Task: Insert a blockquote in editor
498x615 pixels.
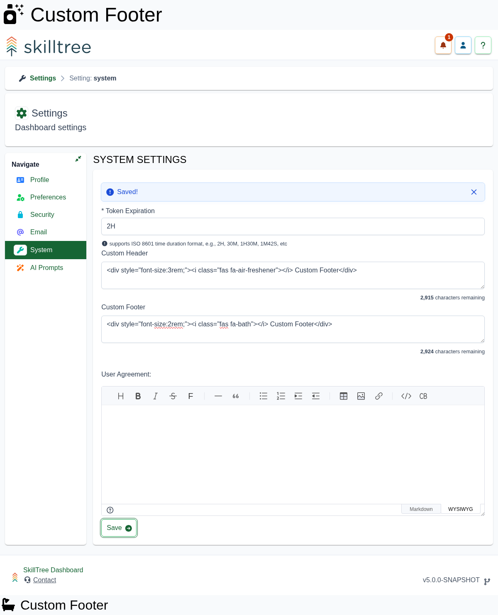Action: (x=236, y=396)
